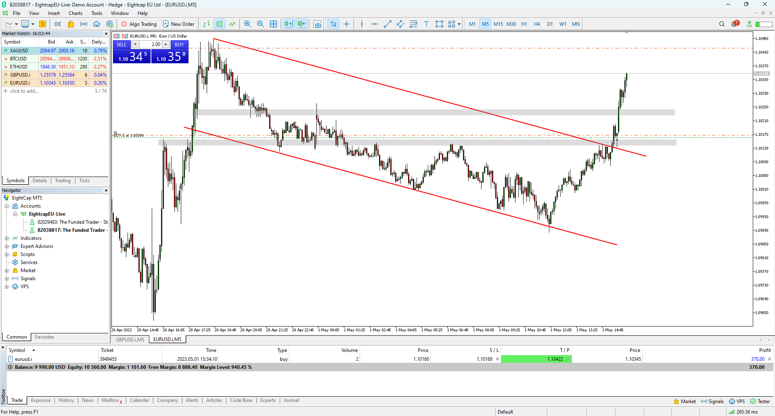Open the chat notifications icon
This screenshot has width=775, height=416.
click(x=735, y=24)
